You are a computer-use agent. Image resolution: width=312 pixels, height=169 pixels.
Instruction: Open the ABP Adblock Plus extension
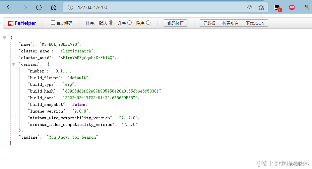[x=292, y=8]
